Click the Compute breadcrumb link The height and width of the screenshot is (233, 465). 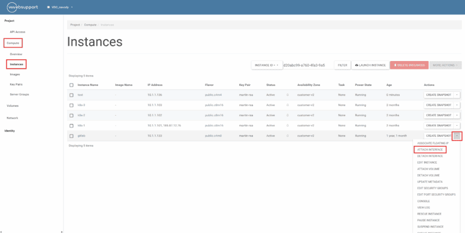click(x=90, y=25)
